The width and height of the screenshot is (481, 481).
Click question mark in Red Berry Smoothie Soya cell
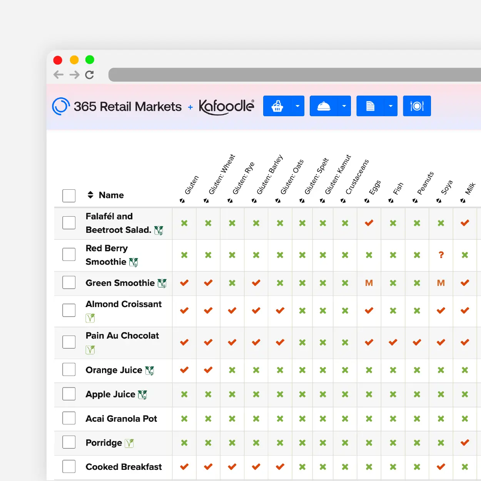tap(441, 255)
